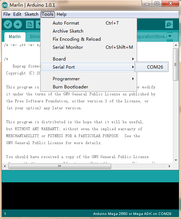Select COM26 serial port
Image resolution: width=181 pixels, height=219 pixels.
[x=152, y=67]
